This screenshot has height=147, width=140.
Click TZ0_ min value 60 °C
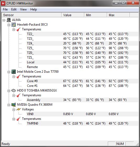click(x=96, y=53)
